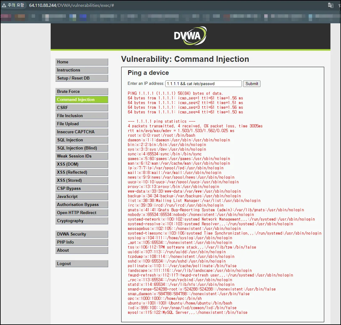This screenshot has width=341, height=325.
Task: Open Authorisation Bypass page
Action: coord(81,204)
